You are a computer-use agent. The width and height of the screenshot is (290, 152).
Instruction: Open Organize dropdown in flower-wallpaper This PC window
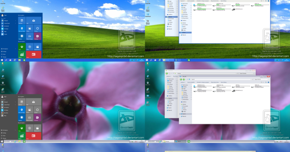(183, 82)
